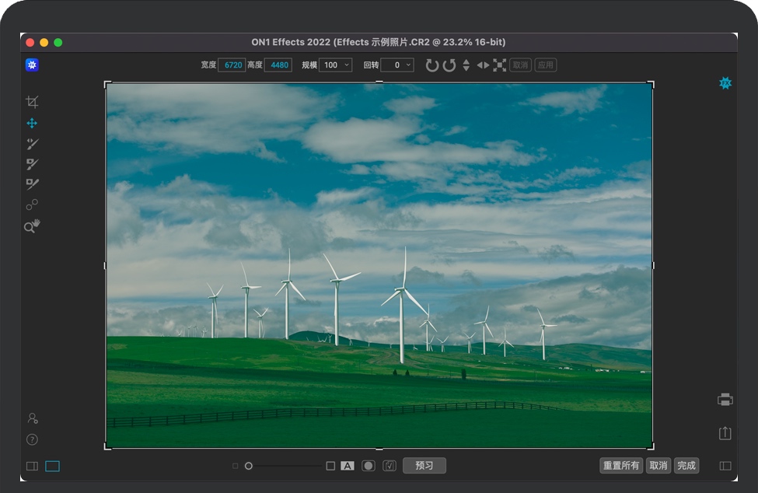This screenshot has width=758, height=493.
Task: Activate the zoom and hand view tool
Action: tap(32, 226)
